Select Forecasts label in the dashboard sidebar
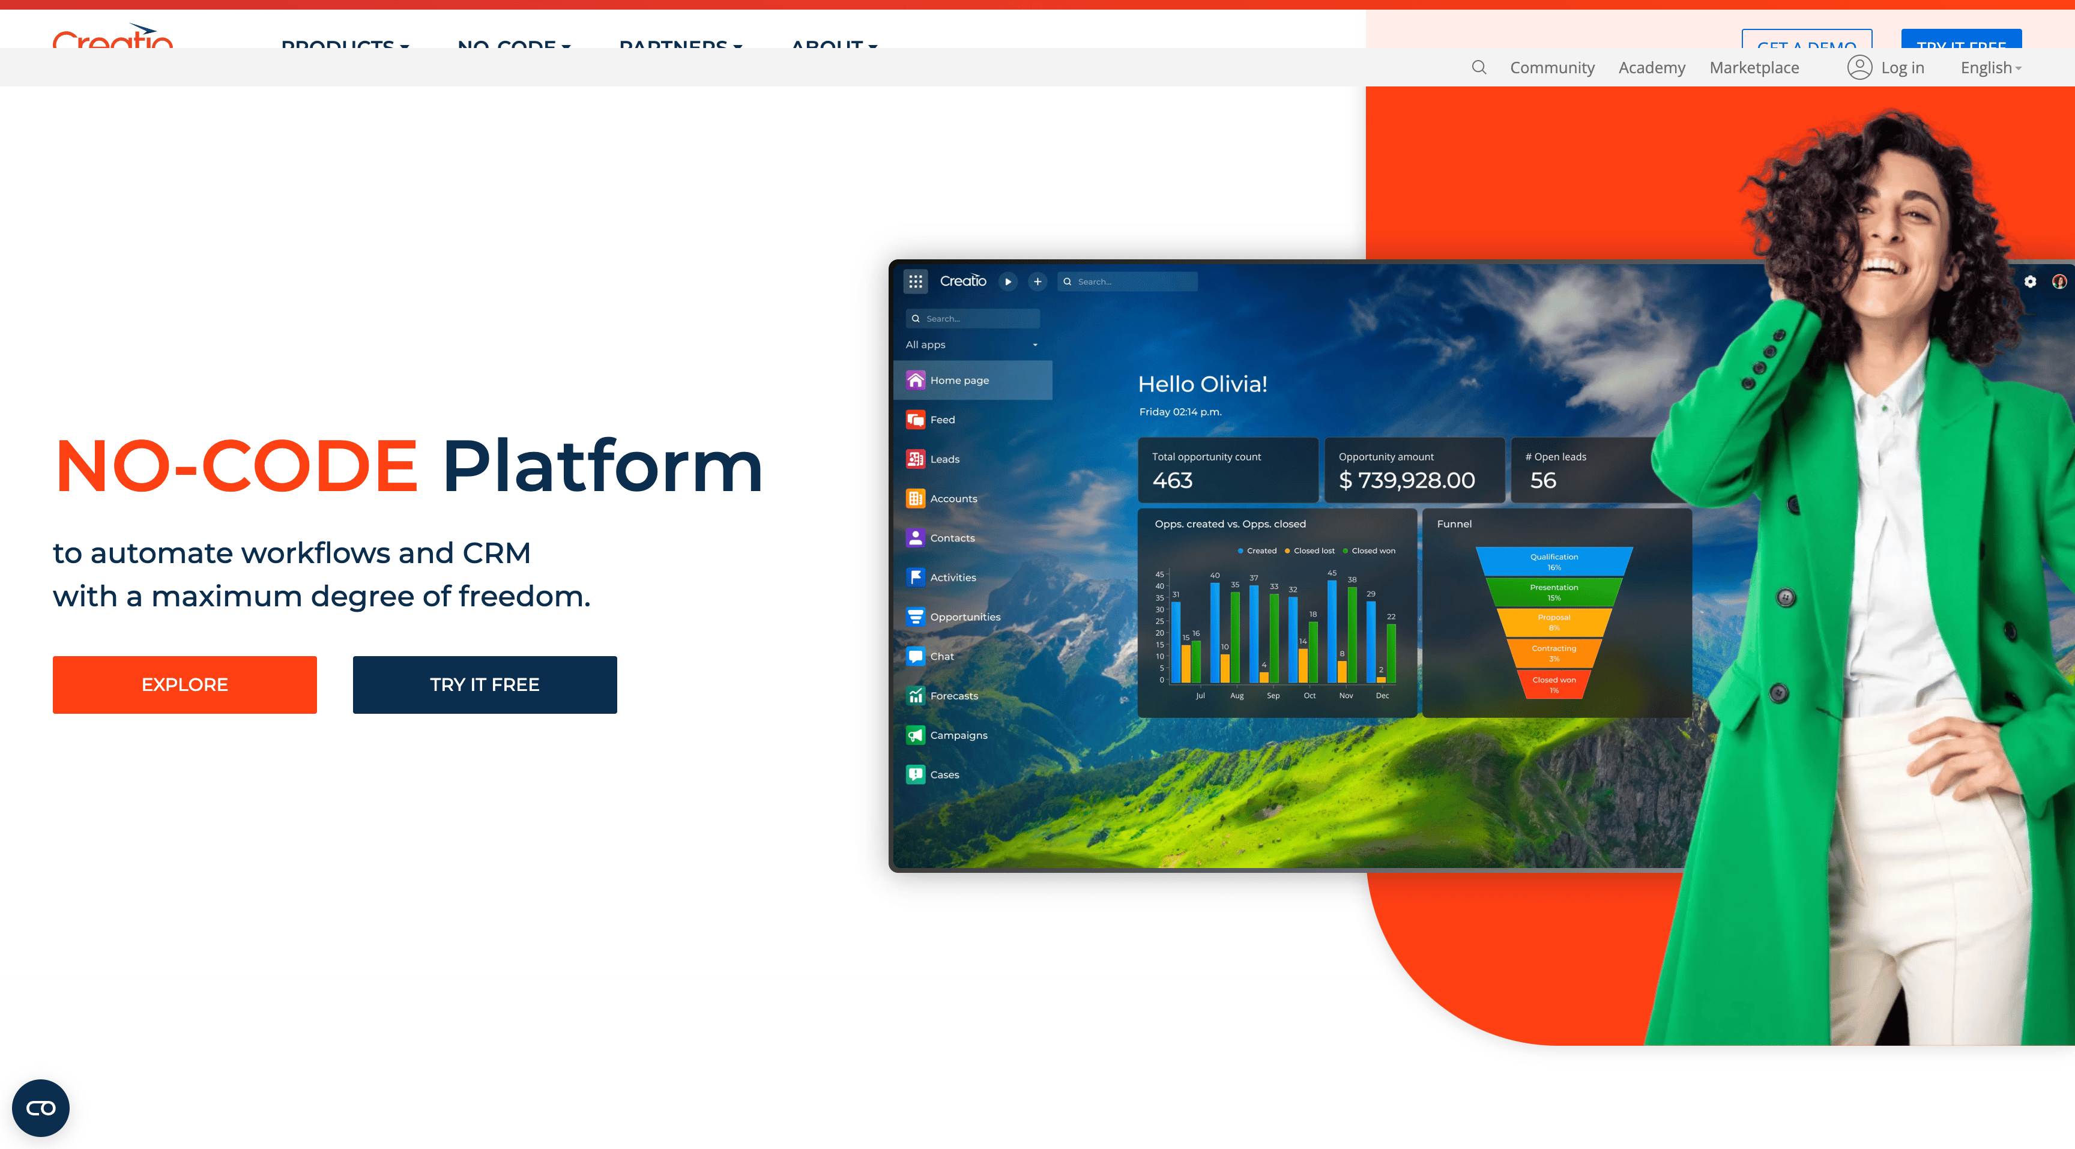 [953, 696]
